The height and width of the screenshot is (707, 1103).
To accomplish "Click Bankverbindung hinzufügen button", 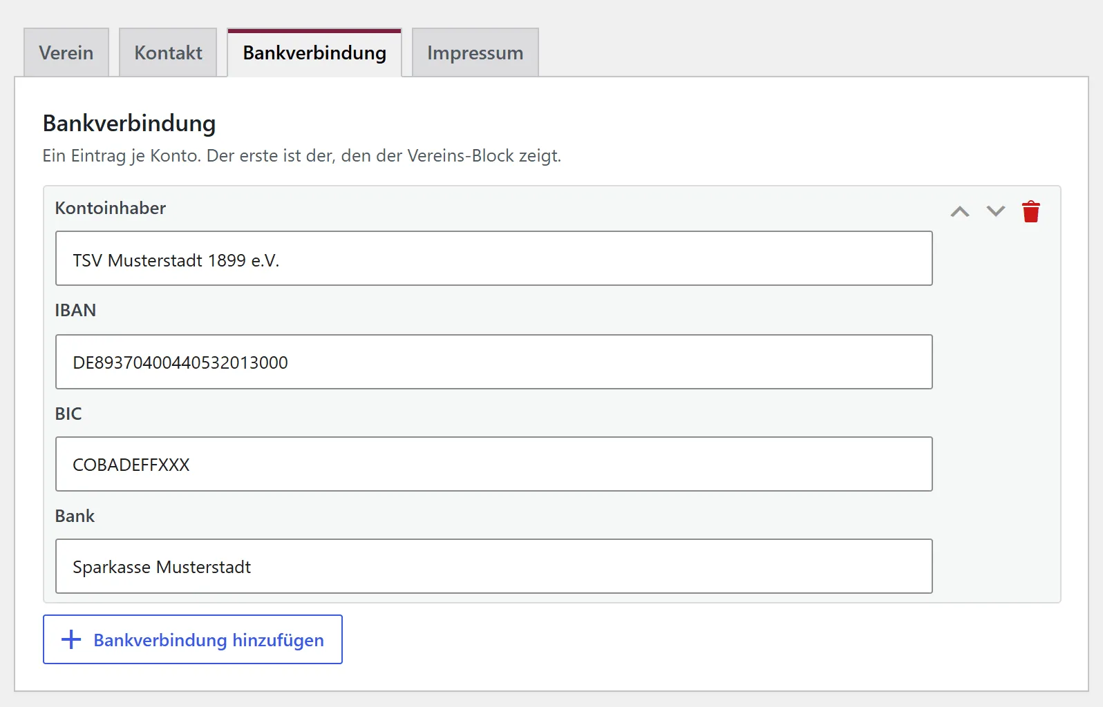I will 193,639.
